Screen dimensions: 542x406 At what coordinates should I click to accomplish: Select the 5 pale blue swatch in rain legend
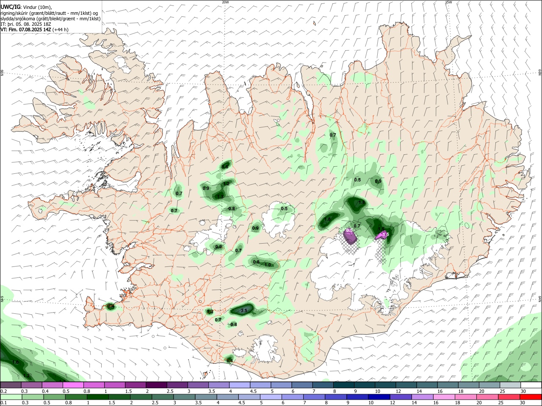click(271, 397)
